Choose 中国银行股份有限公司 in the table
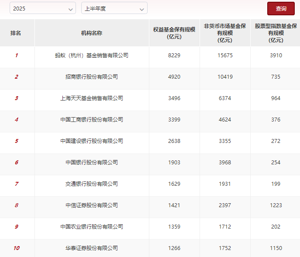Viewport: 300px width, 257px height. point(92,163)
